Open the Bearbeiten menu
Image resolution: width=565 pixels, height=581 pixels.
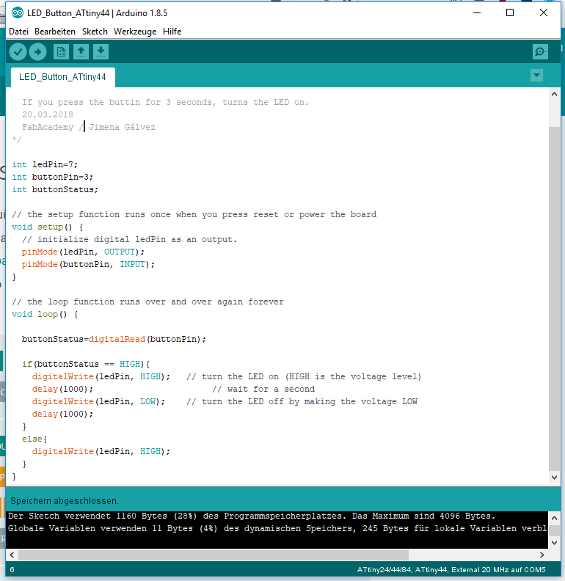55,32
